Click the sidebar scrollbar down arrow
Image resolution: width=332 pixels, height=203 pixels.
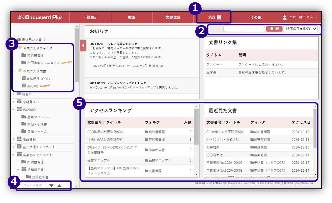(77, 186)
